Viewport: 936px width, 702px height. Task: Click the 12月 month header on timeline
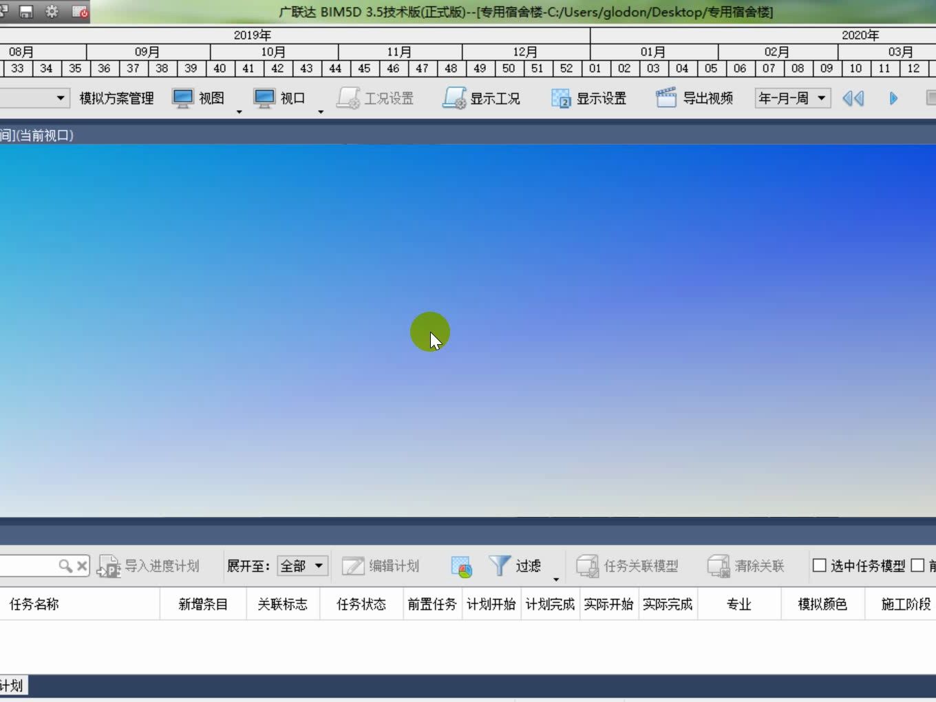pyautogui.click(x=526, y=52)
